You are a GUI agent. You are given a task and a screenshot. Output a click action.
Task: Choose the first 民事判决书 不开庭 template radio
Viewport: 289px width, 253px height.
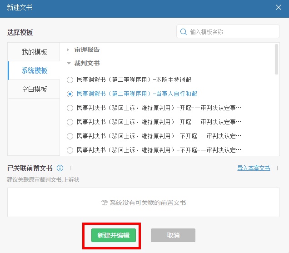point(70,136)
